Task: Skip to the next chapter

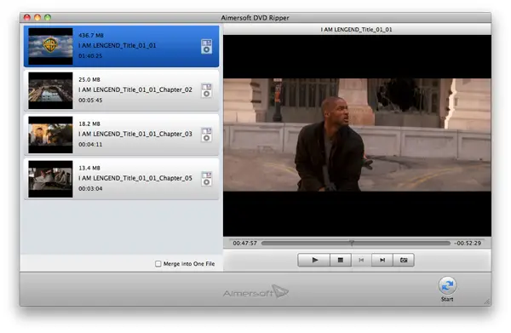Action: [x=382, y=260]
